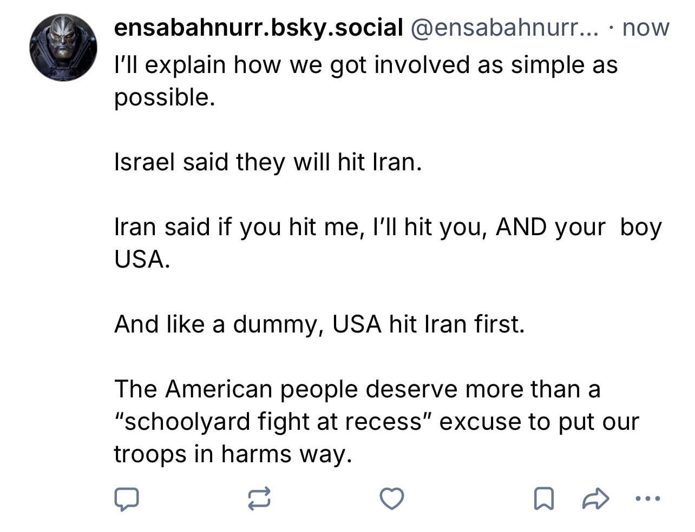Click the share arrow icon

pos(595,498)
